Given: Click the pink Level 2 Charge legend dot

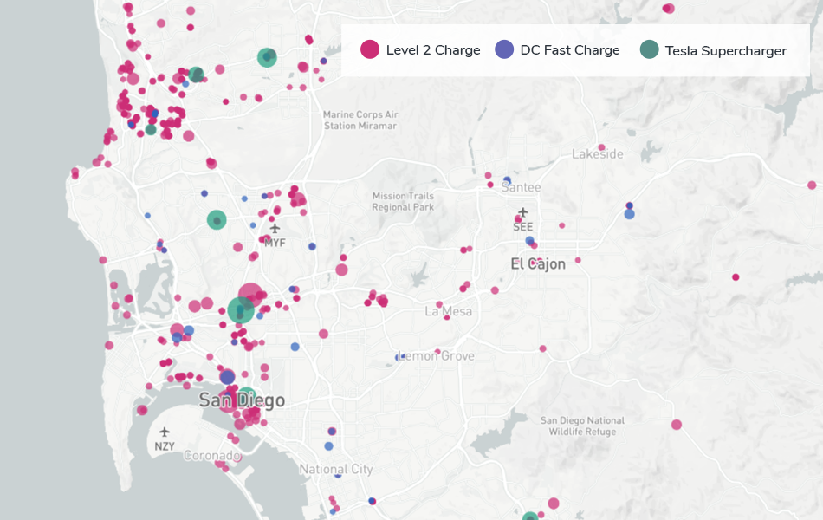Looking at the screenshot, I should 371,50.
